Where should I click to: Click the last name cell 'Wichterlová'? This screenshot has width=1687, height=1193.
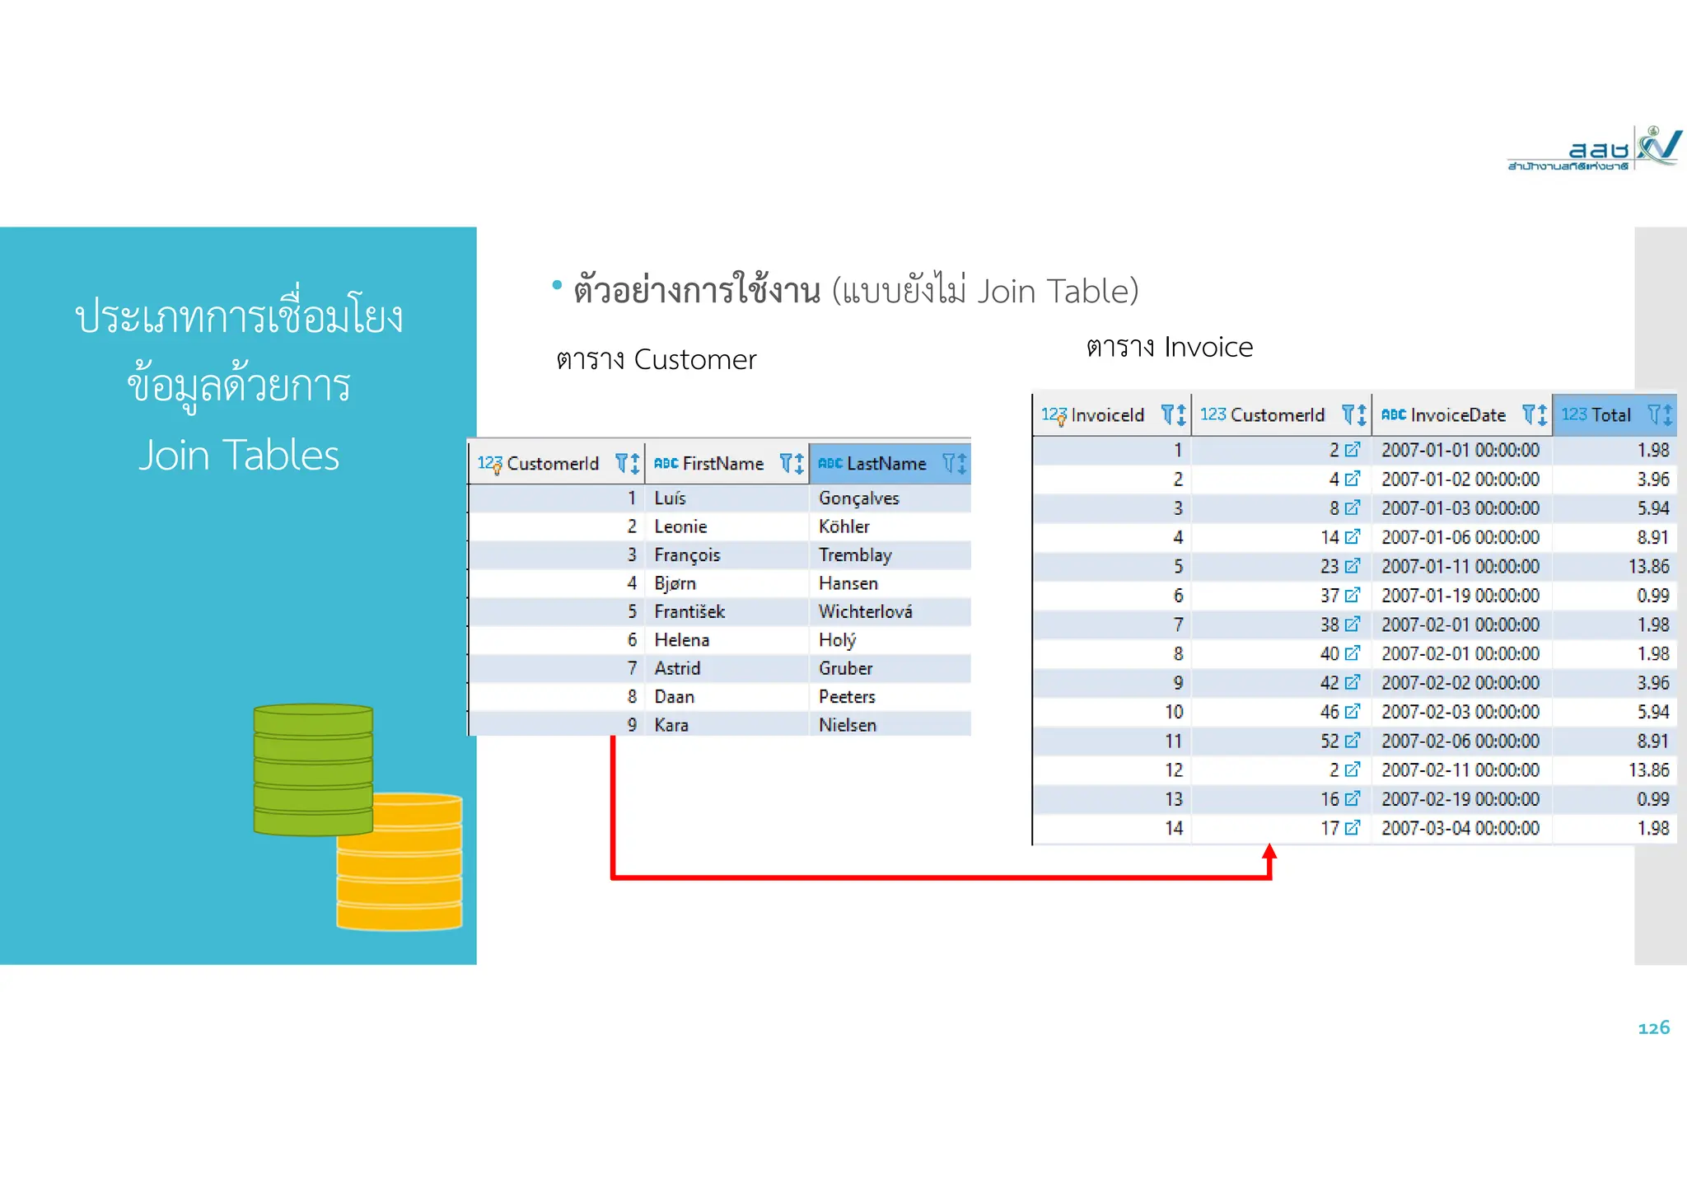[x=890, y=611]
